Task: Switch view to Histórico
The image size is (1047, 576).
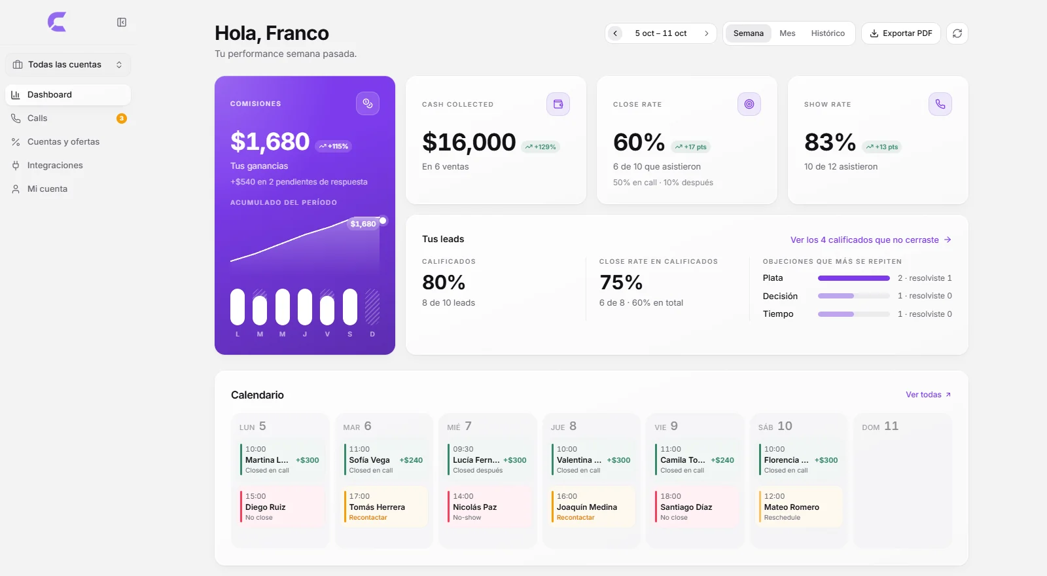Action: click(828, 33)
